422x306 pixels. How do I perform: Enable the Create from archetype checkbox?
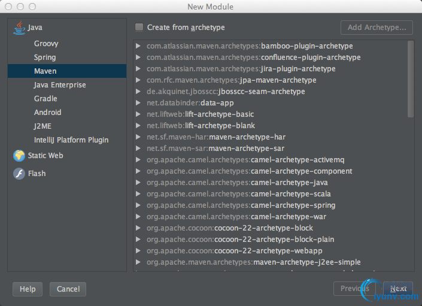pos(139,27)
